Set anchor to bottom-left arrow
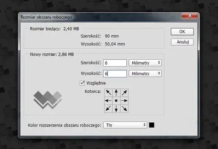 click(108, 108)
